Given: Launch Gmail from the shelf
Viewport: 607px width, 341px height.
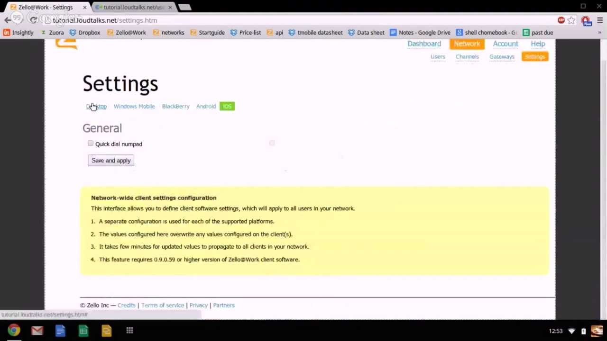Looking at the screenshot, I should point(37,331).
